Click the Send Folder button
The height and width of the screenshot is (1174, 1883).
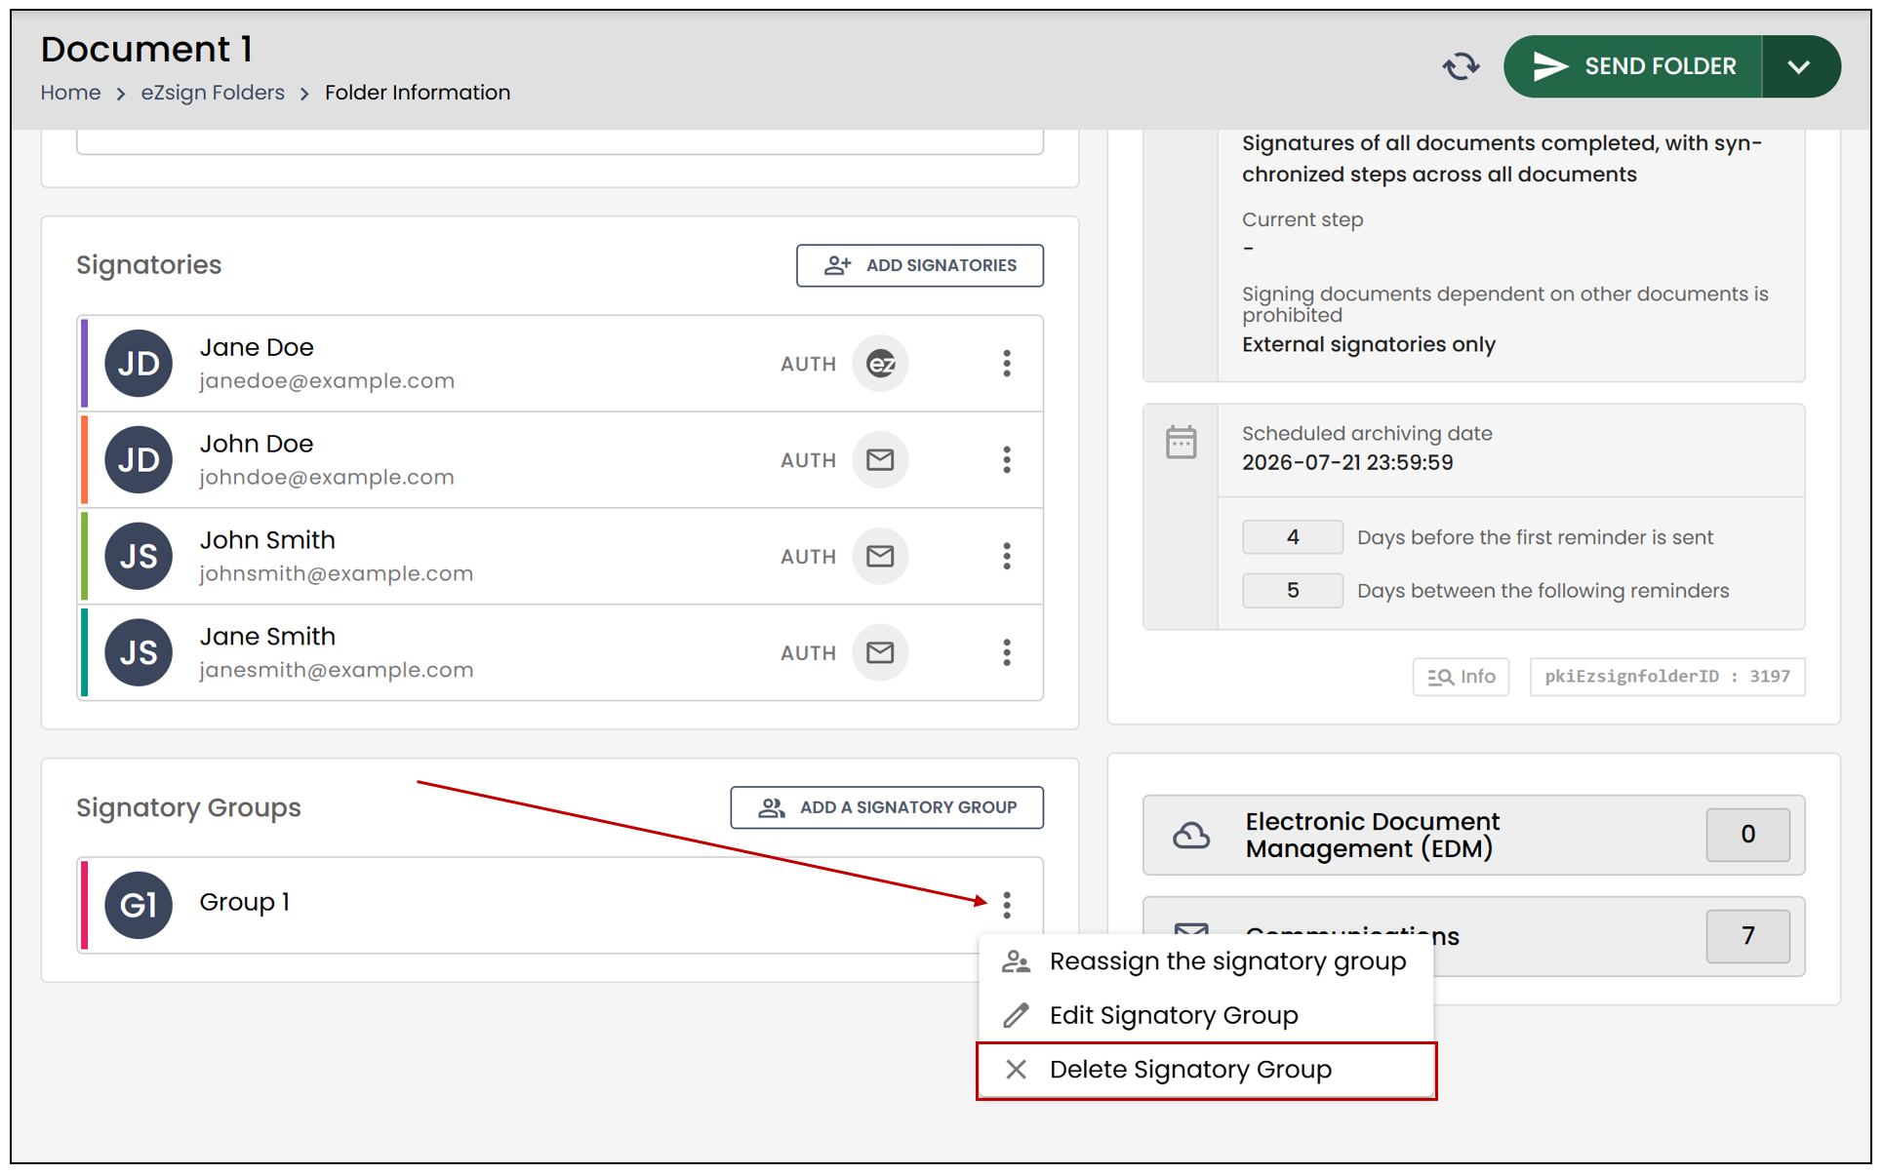1633,66
